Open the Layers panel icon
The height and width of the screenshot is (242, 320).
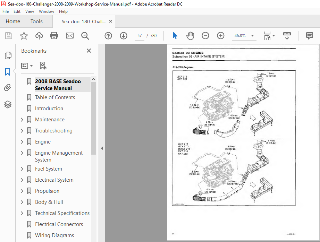(x=8, y=104)
